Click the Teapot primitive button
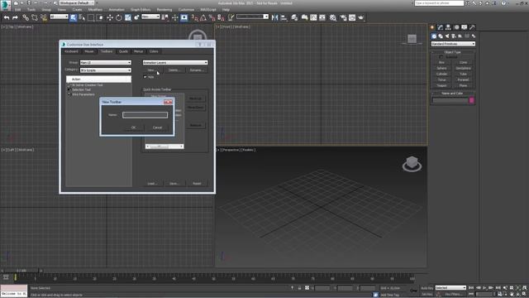 pos(441,85)
